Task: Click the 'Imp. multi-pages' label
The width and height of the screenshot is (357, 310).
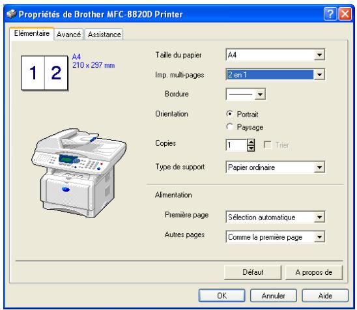Action: point(180,75)
